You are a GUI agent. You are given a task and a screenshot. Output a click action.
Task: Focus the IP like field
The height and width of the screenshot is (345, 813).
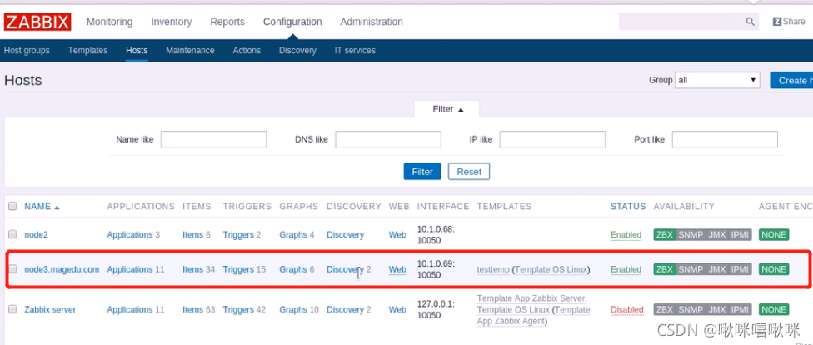553,139
